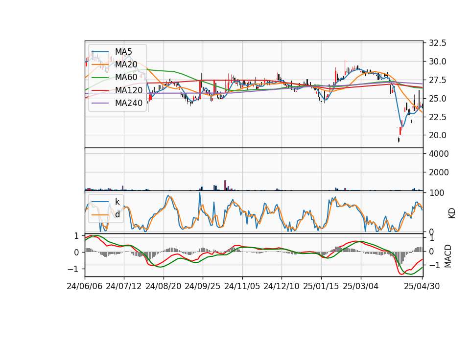Click the 24/07/12 date axis label
The image size is (470, 337).
124,286
